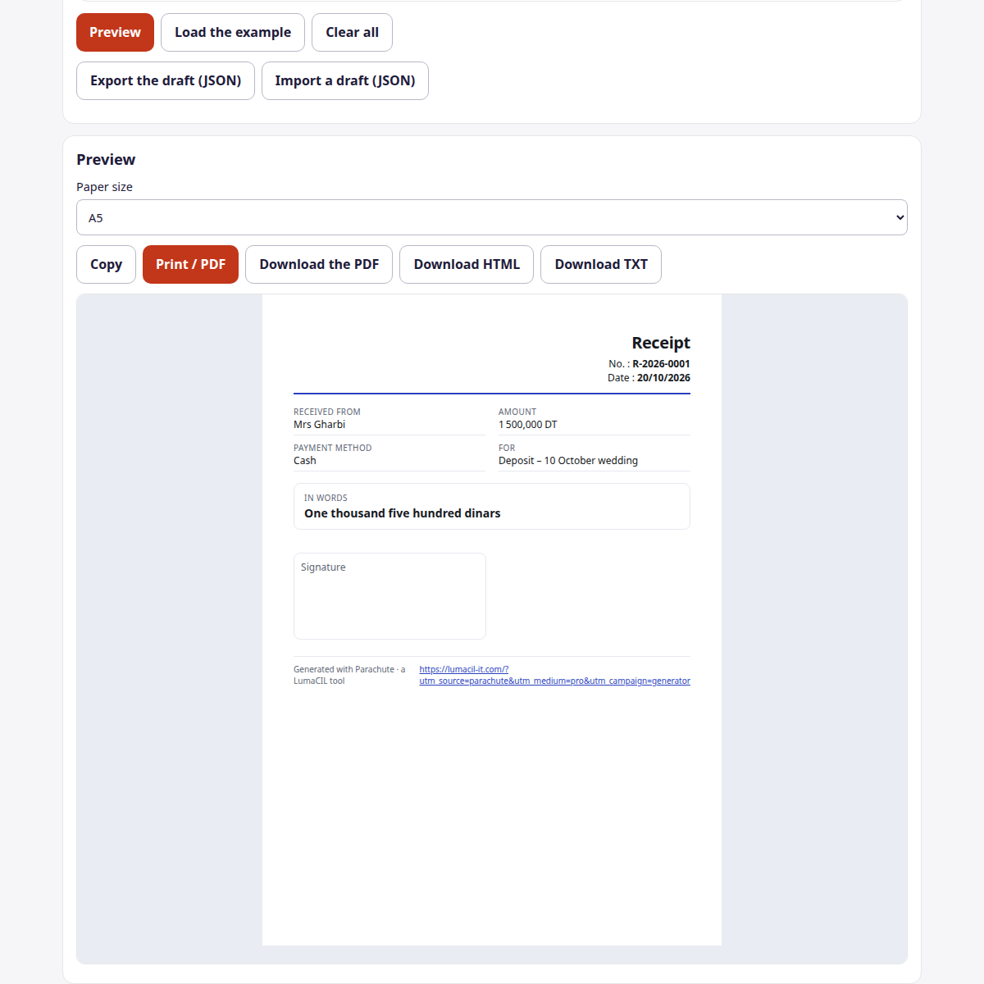Click the red Preview button
Screen dimensions: 984x984
115,33
